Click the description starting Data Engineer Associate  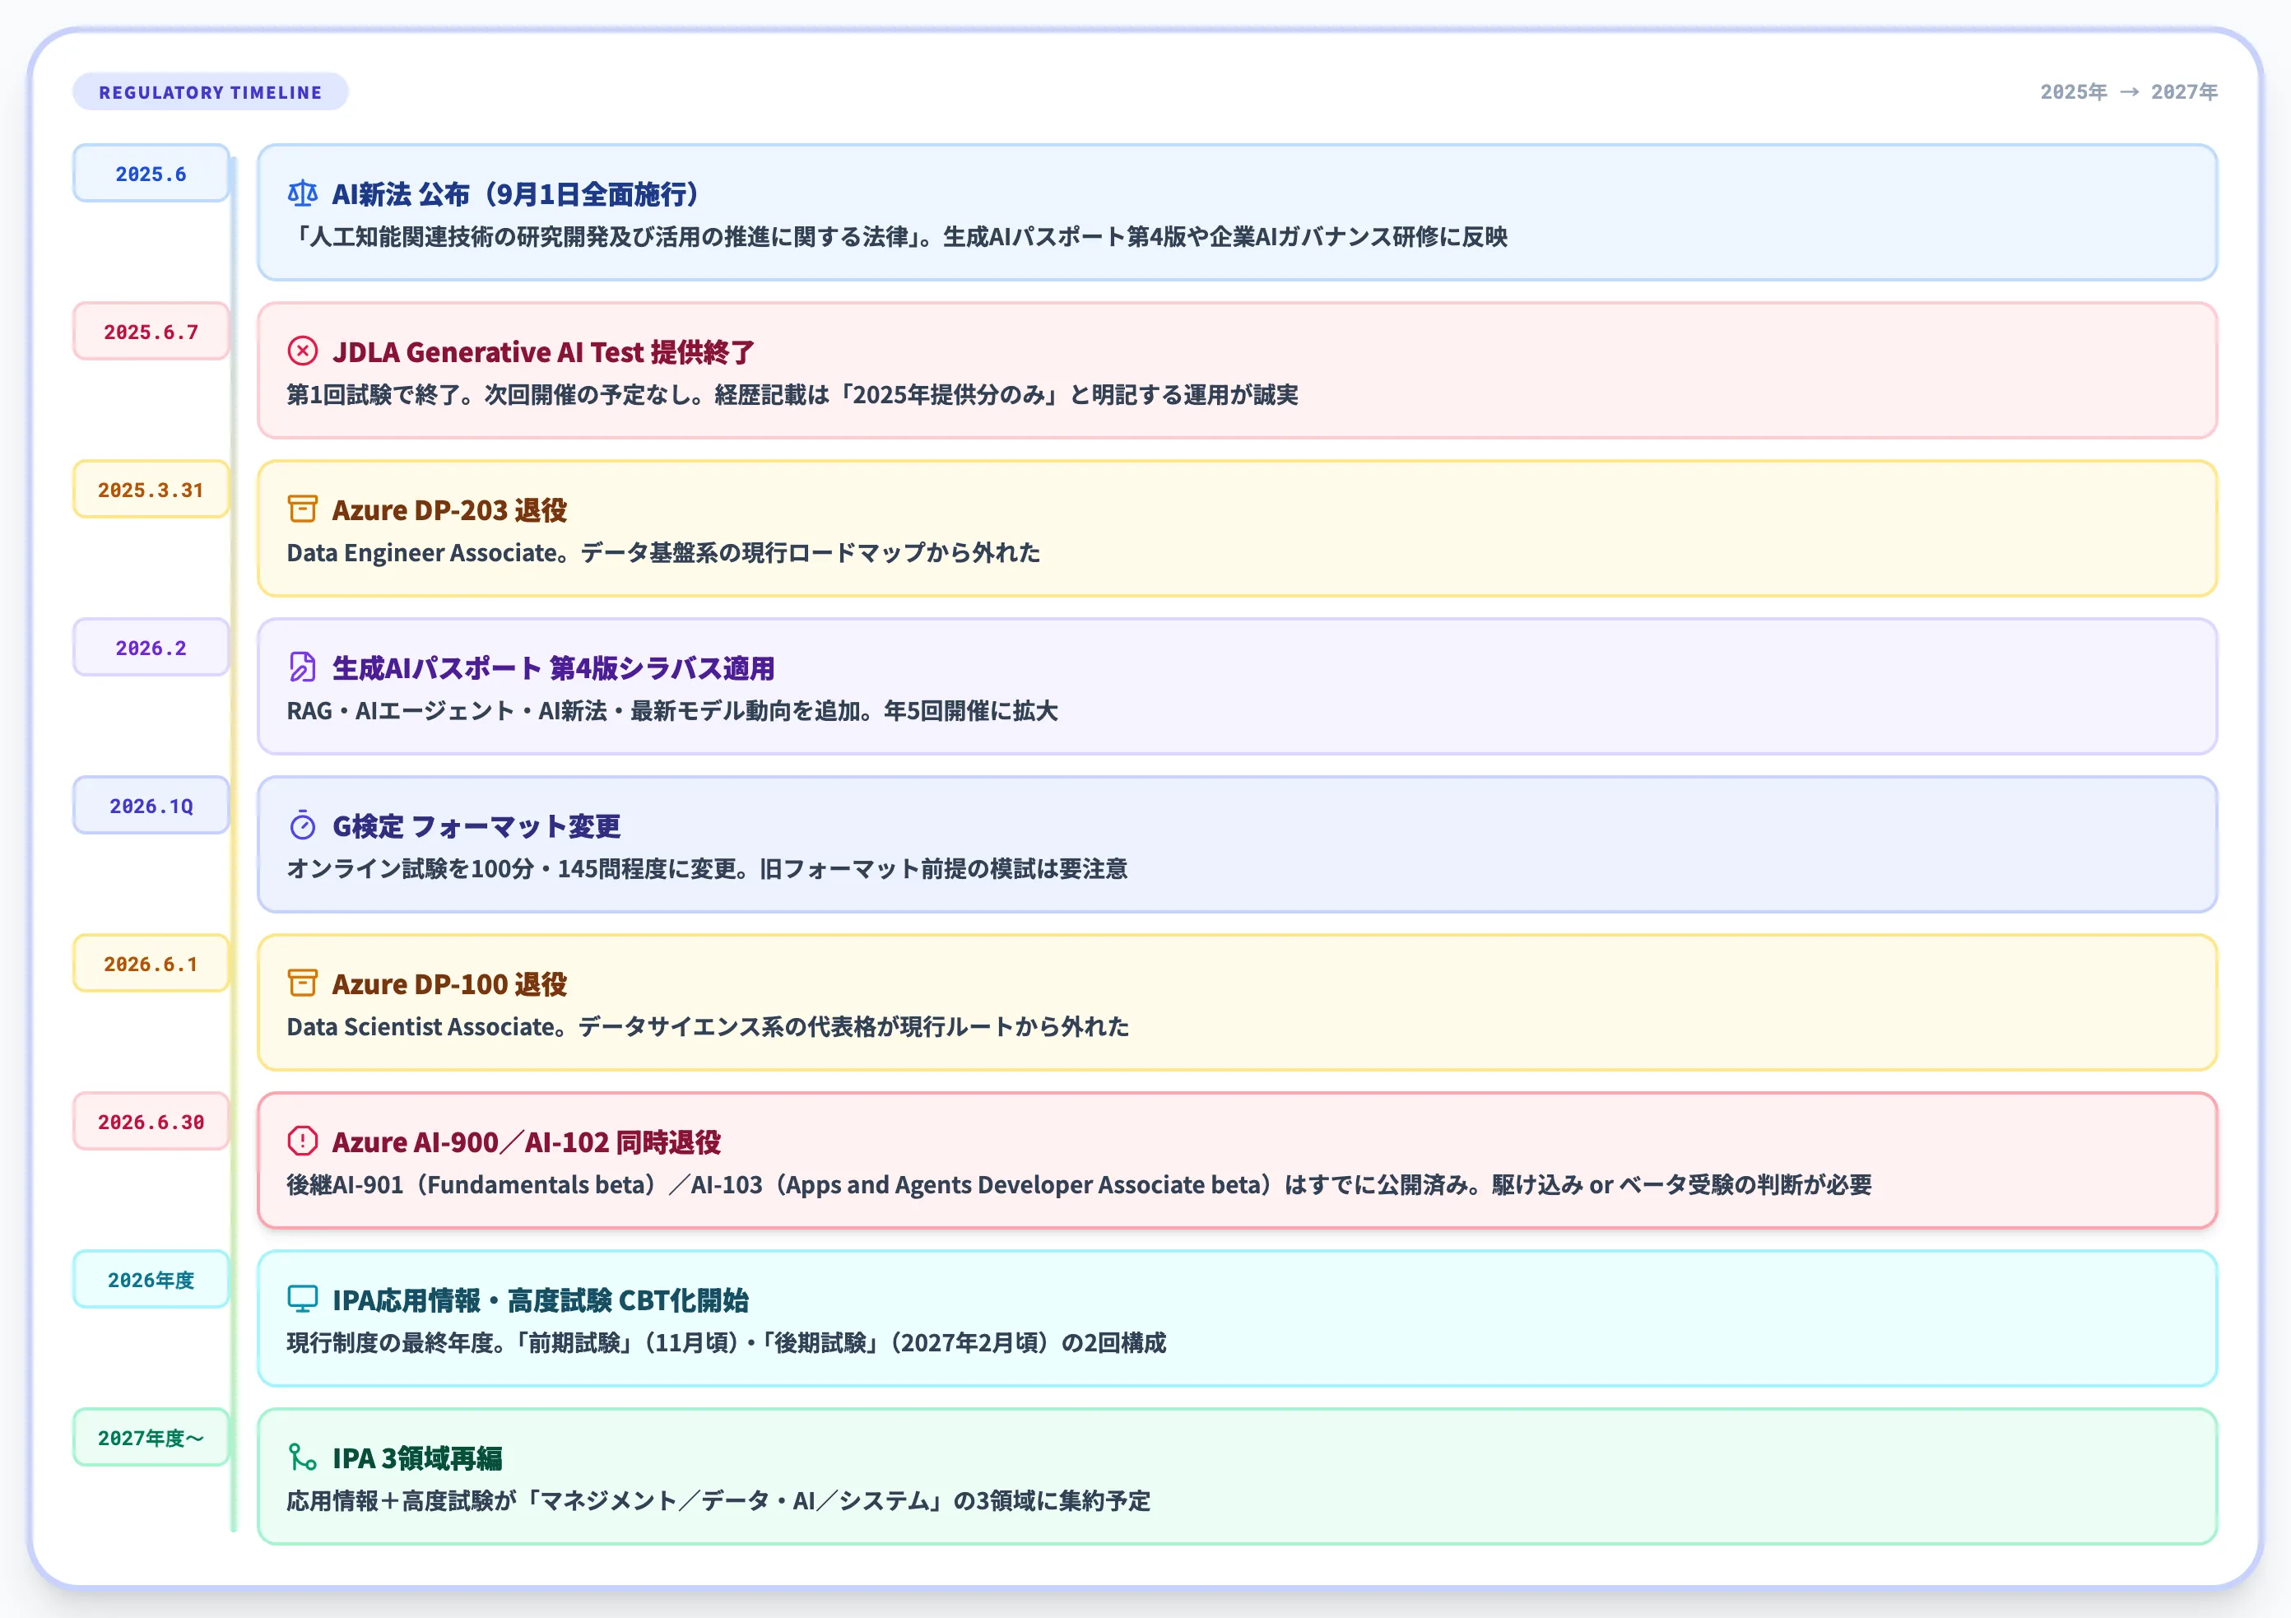(x=663, y=552)
